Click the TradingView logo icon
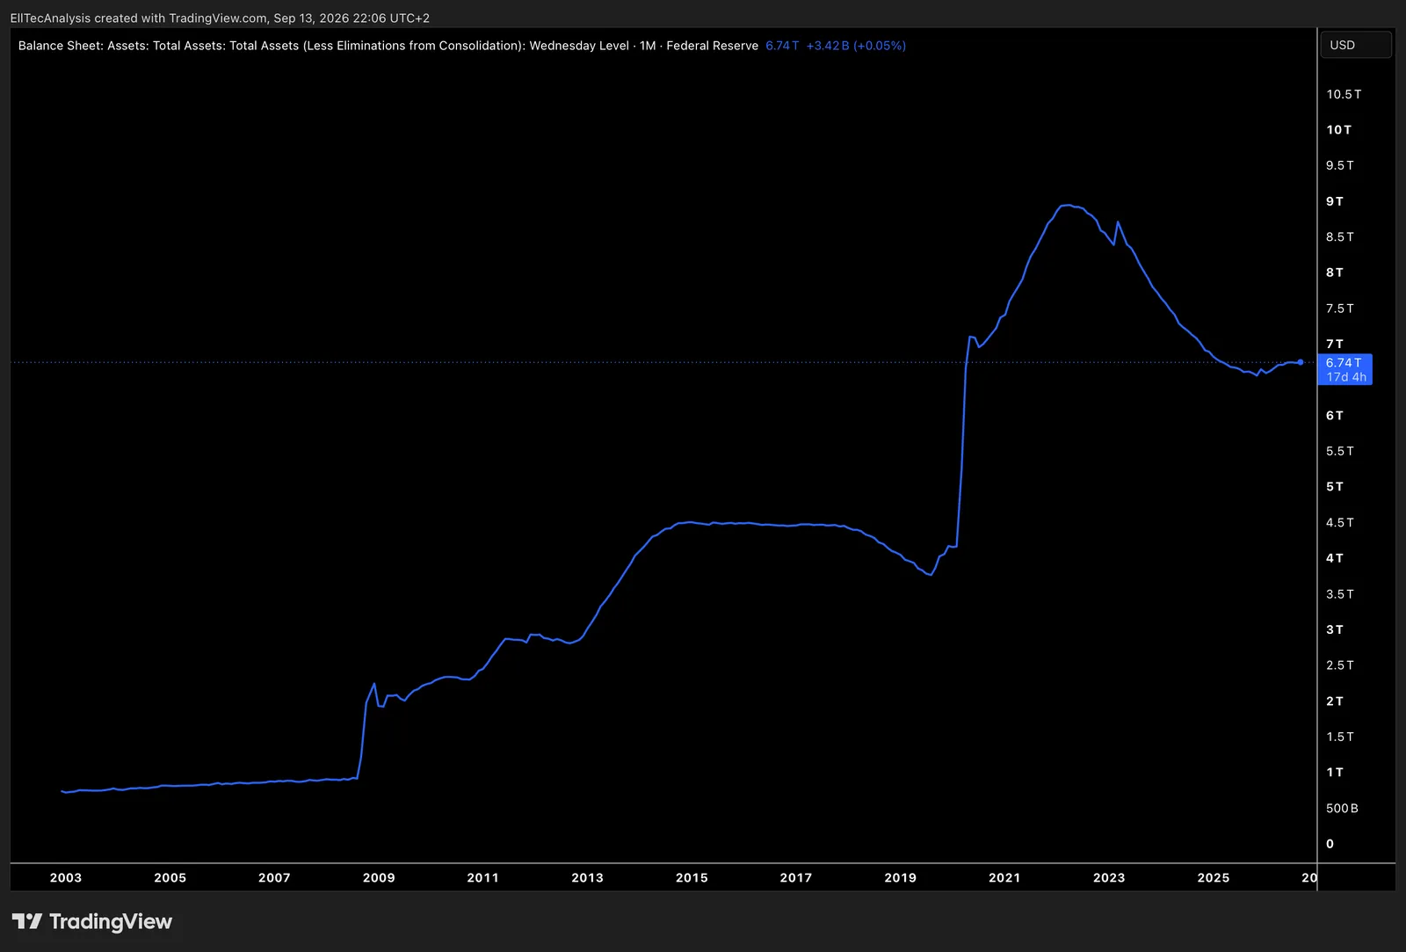 coord(27,921)
